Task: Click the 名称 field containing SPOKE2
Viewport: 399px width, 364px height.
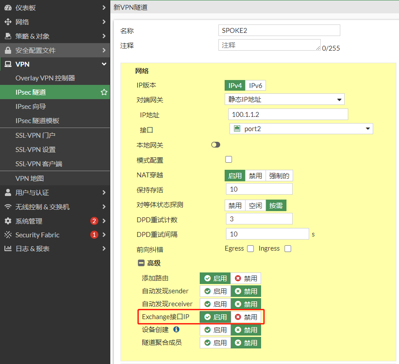Action: tap(279, 30)
